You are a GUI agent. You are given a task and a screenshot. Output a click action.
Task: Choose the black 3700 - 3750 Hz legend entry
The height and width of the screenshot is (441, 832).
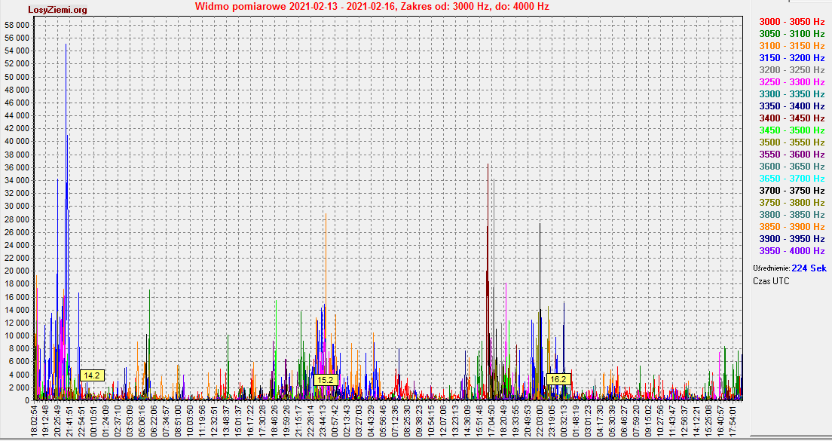(791, 191)
